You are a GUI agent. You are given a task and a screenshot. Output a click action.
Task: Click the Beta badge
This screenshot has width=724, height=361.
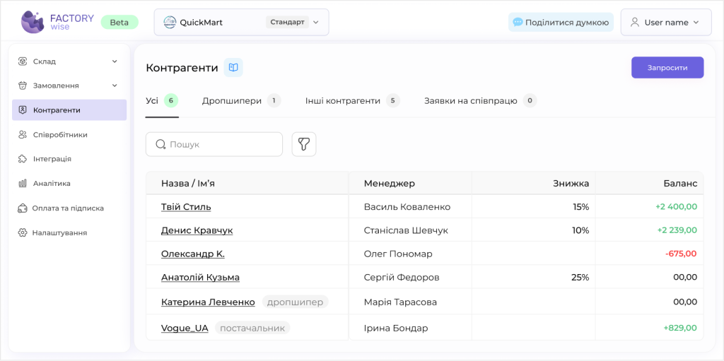click(x=119, y=22)
